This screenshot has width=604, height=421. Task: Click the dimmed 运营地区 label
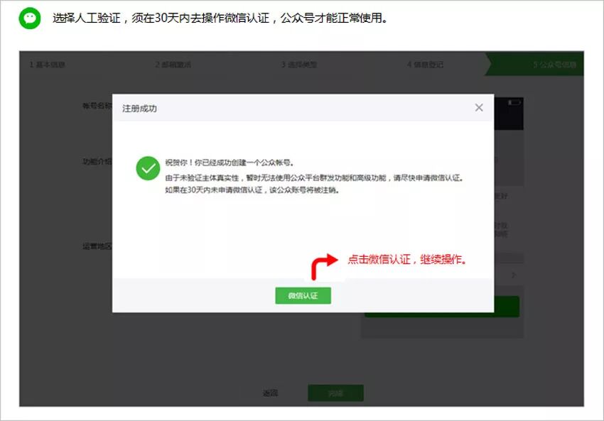click(97, 246)
